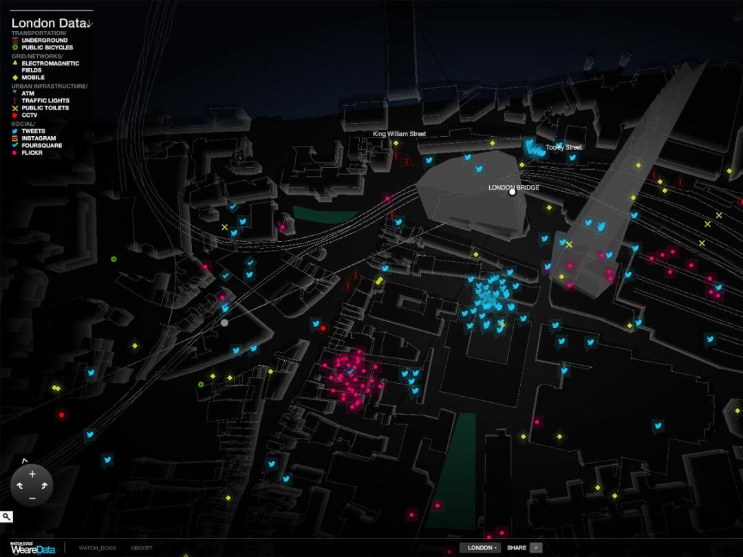This screenshot has height=557, width=743.
Task: Rotate the map view right
Action: pyautogui.click(x=45, y=486)
